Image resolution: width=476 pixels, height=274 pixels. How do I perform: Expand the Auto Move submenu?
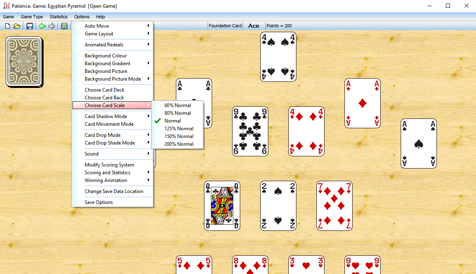[112, 26]
